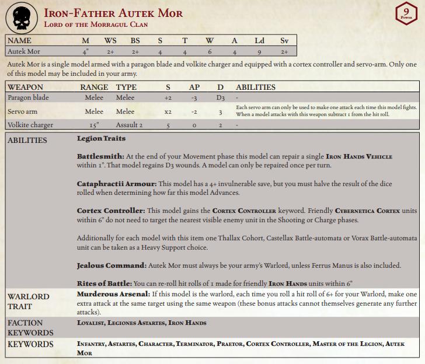Click the 'Jealous Command:' ability name
Viewport: 425px width, 364px height.
coord(112,265)
